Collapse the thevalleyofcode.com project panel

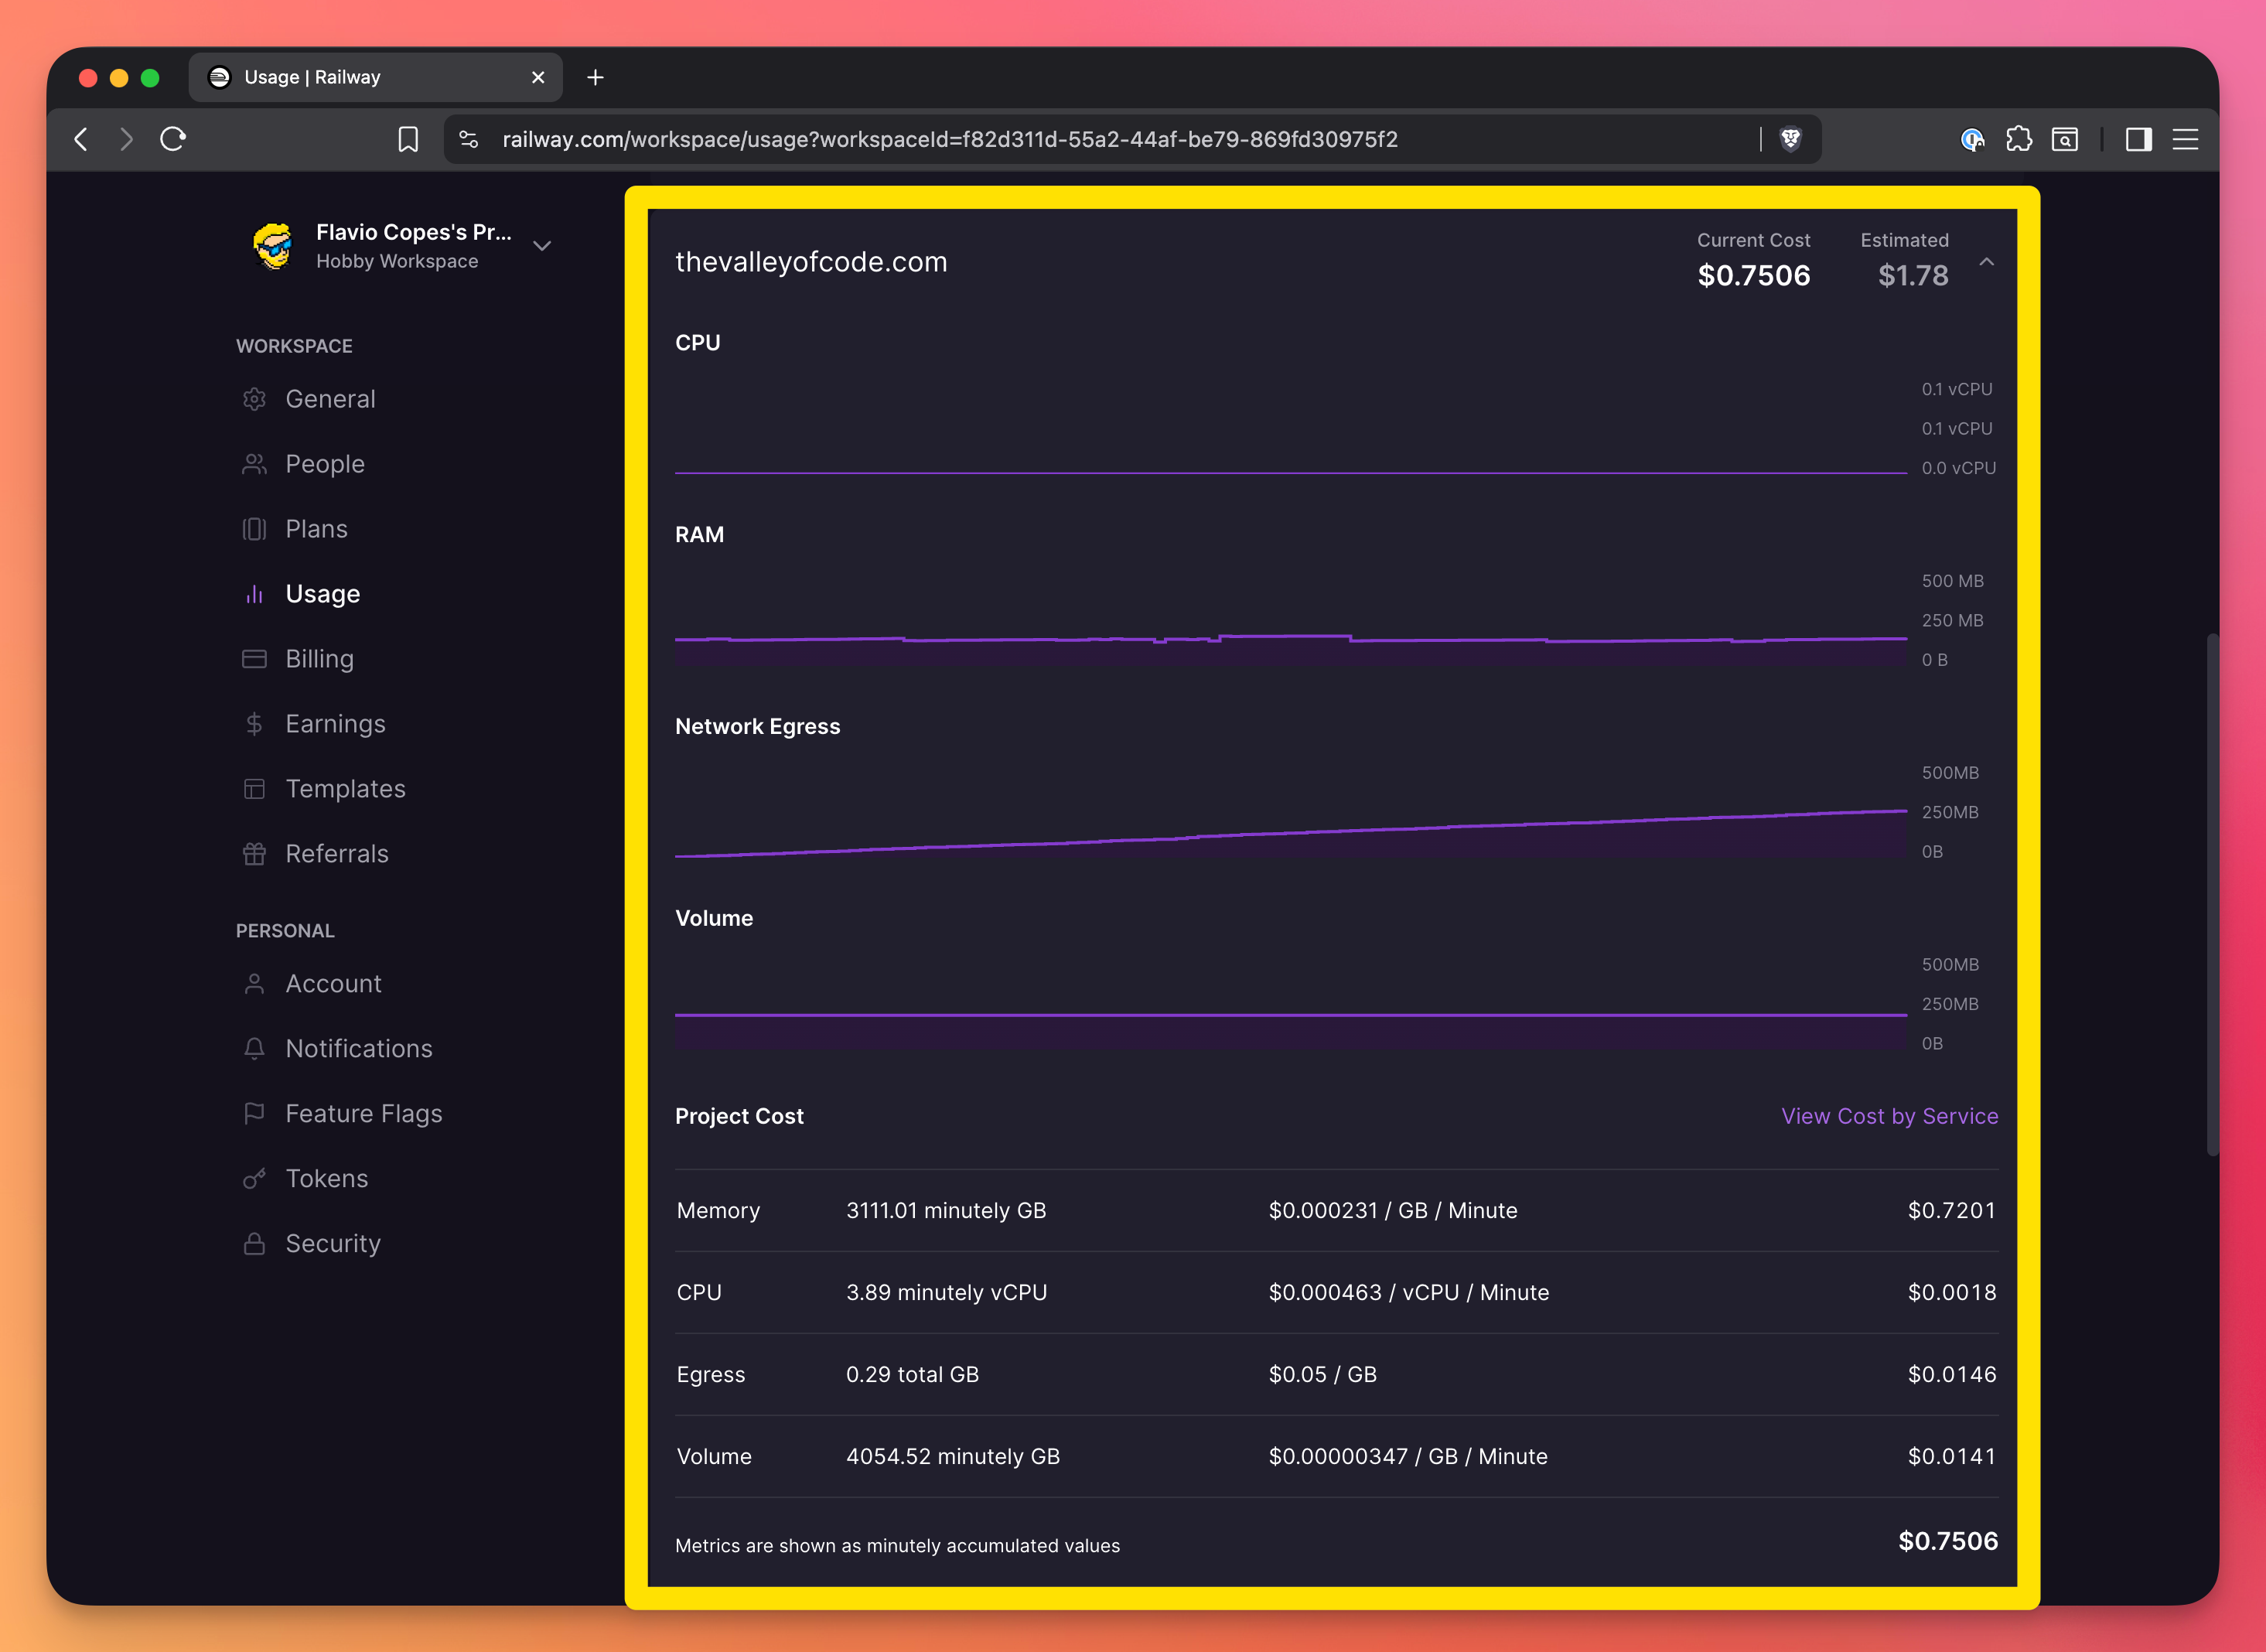click(x=1986, y=262)
